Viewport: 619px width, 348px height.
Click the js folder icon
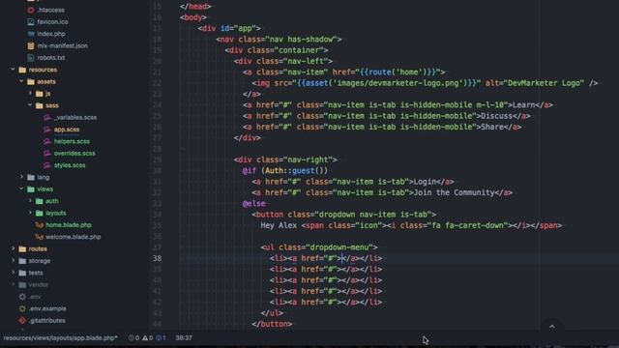point(39,94)
